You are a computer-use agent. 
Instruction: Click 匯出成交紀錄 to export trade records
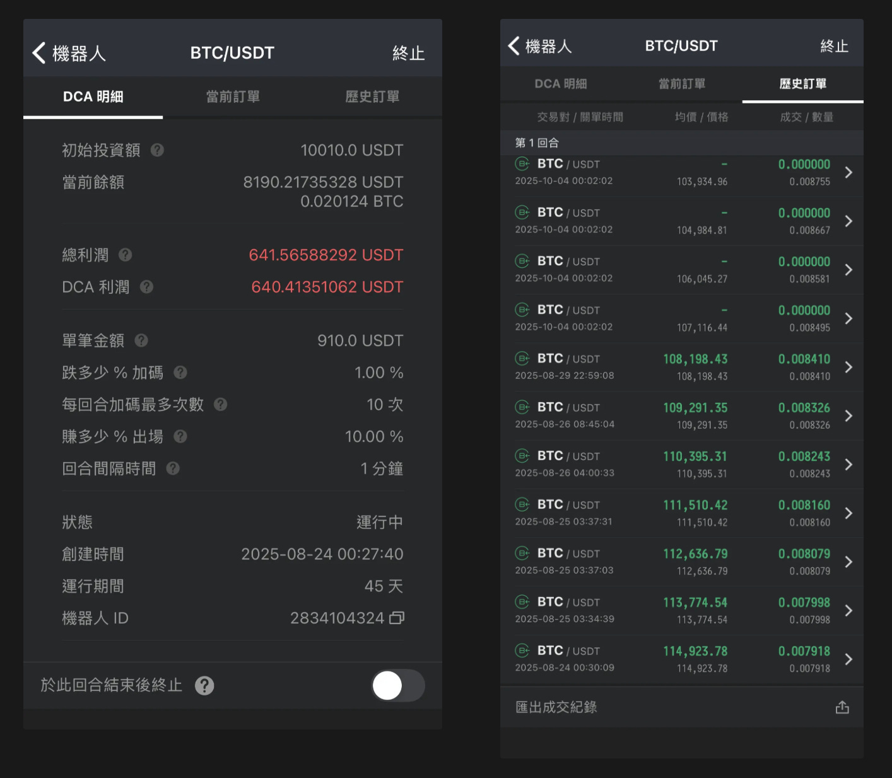pos(555,707)
